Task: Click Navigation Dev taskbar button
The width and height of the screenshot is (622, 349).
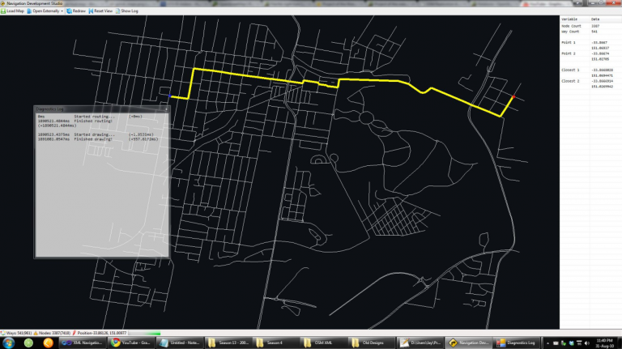Action: (x=469, y=343)
